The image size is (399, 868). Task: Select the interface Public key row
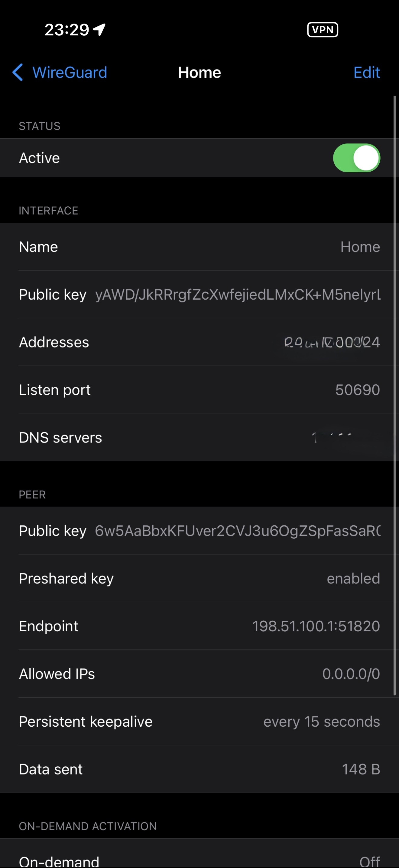199,294
